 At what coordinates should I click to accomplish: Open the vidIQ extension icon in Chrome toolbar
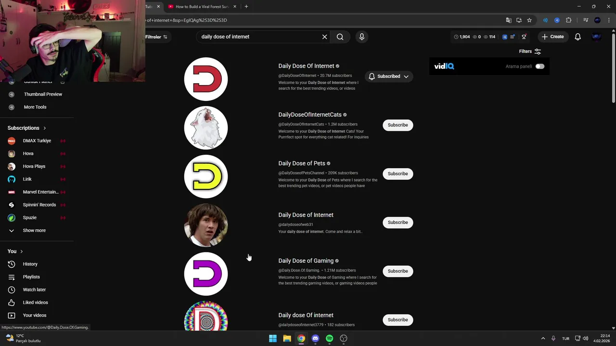pos(557,20)
